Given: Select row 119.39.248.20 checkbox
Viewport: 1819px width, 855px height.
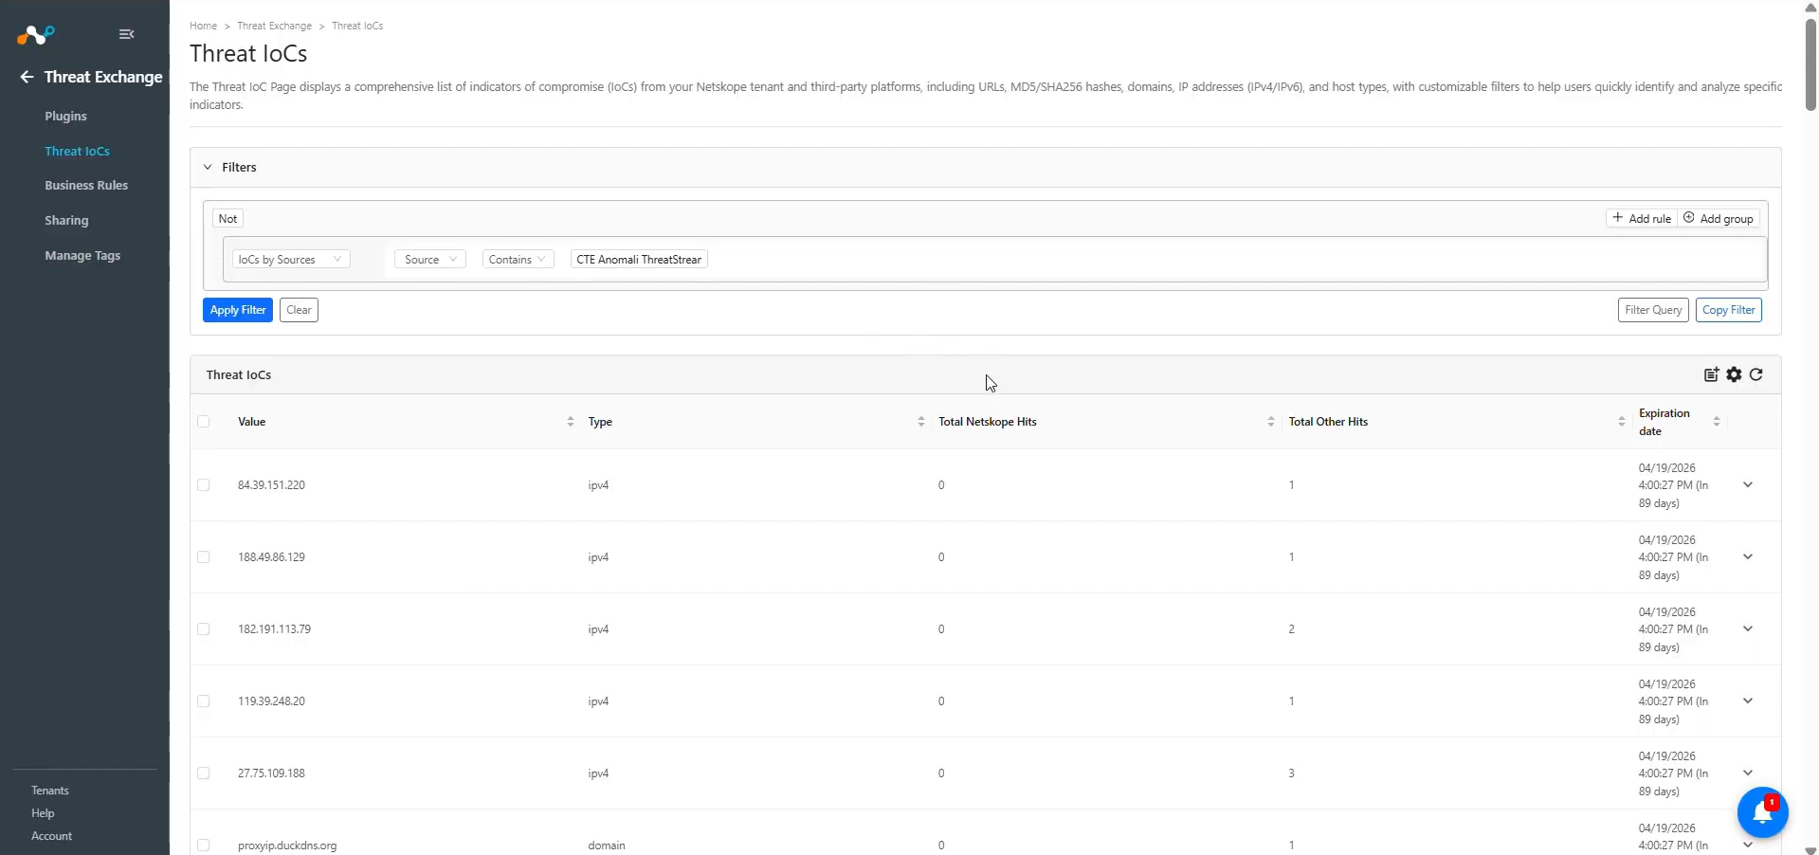Looking at the screenshot, I should pyautogui.click(x=204, y=701).
